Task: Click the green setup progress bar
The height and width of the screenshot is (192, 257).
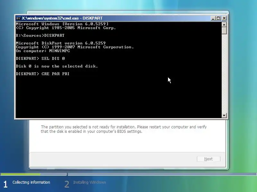Action: [x=21, y=174]
